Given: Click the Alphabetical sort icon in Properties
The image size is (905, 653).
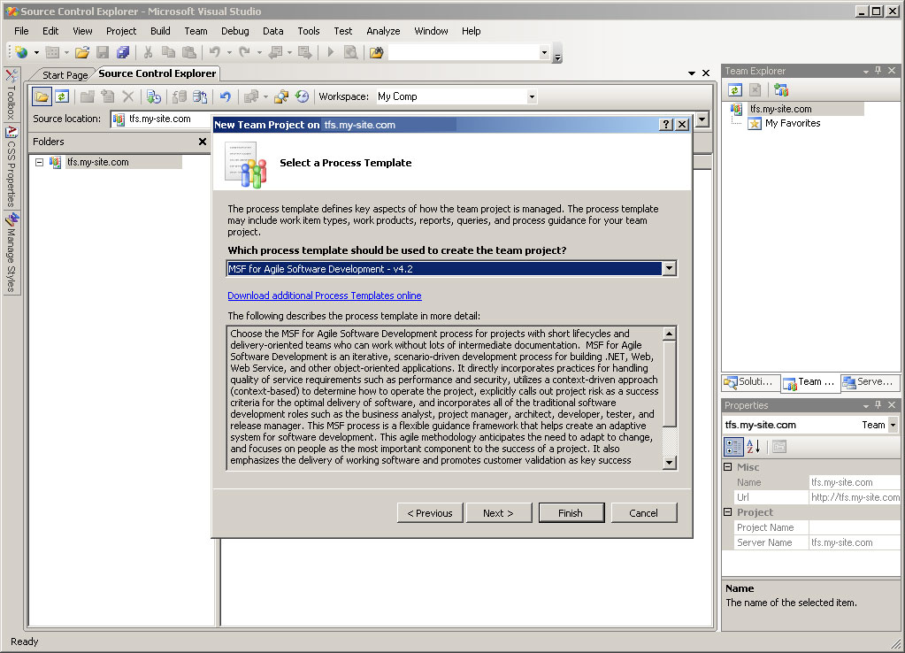Looking at the screenshot, I should [x=753, y=446].
